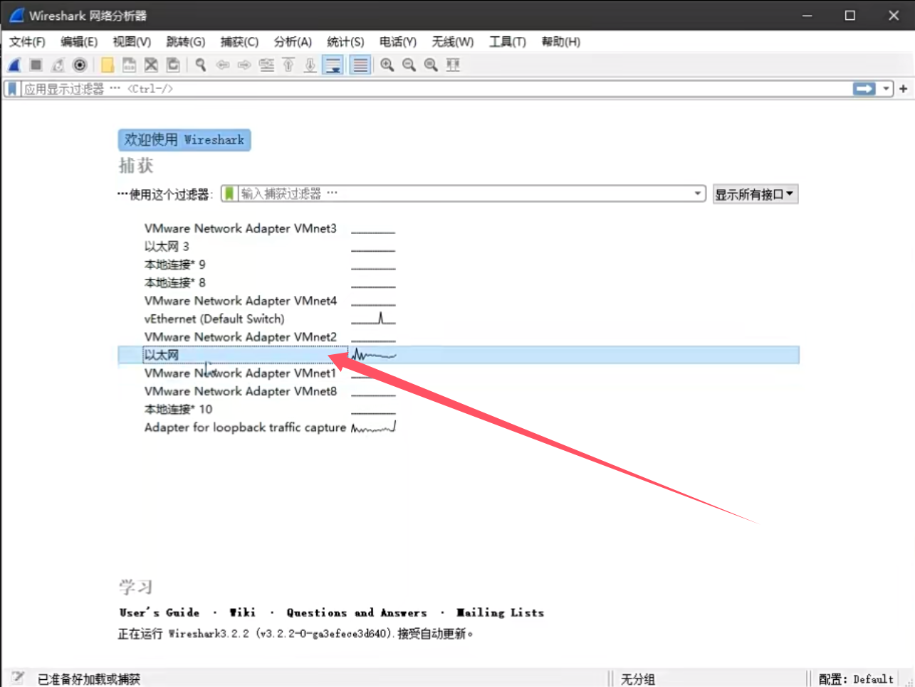Open a capture file with folder icon
This screenshot has width=915, height=687.
pyautogui.click(x=108, y=65)
